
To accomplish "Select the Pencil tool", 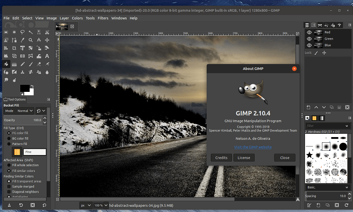I will tap(22, 64).
